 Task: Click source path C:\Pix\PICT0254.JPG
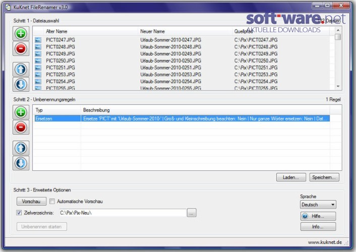click(x=256, y=82)
